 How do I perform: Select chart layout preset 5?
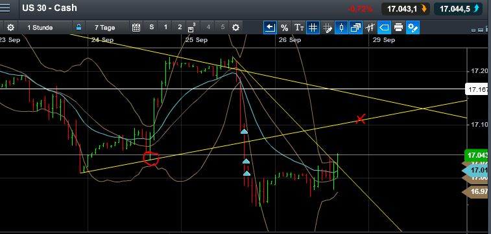click(x=222, y=27)
